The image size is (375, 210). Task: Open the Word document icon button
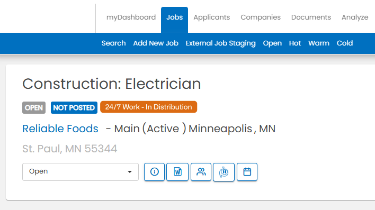coord(177,172)
